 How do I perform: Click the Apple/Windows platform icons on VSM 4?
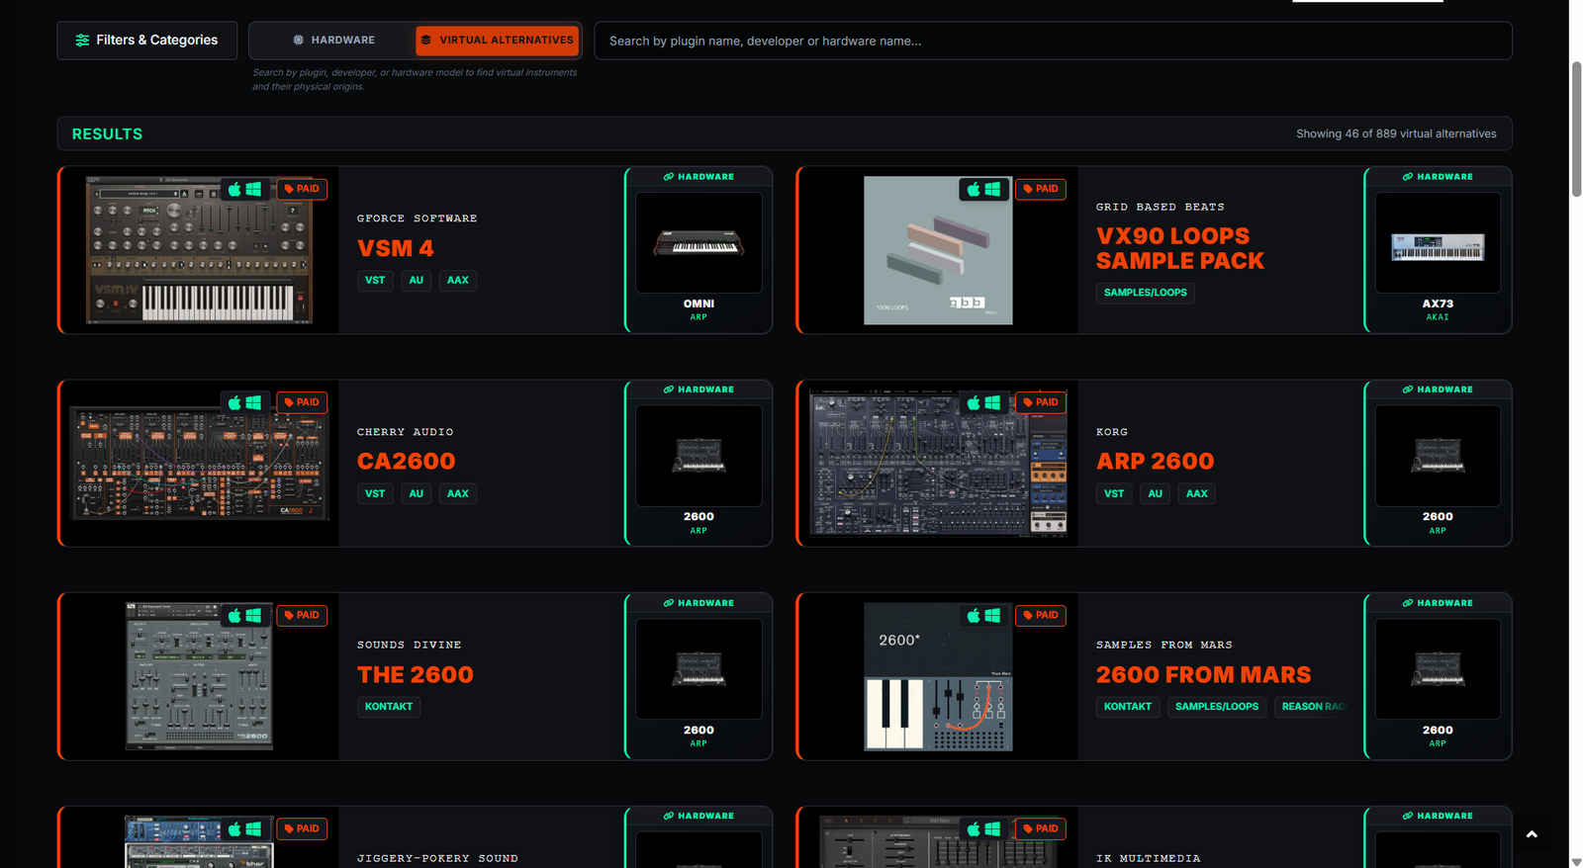244,189
